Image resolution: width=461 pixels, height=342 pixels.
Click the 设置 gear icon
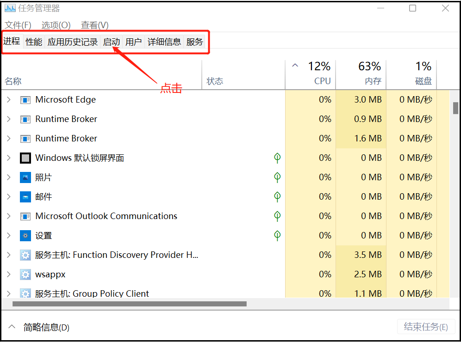pos(25,236)
